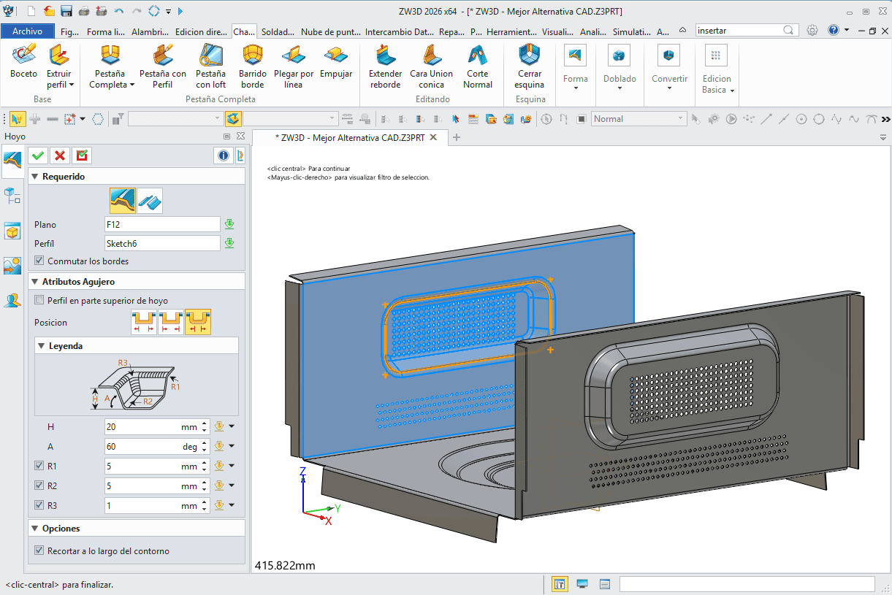The height and width of the screenshot is (595, 892).
Task: Click the Save icon in the quick access toolbar
Action: click(66, 11)
